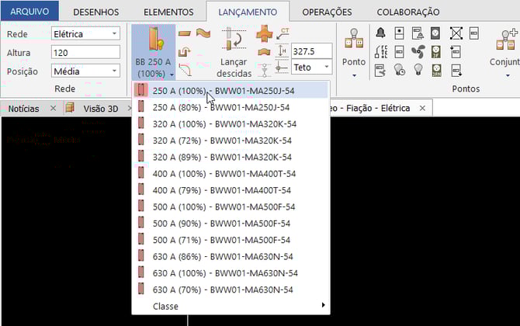Open the Posição dropdown showing Média
The image size is (520, 326).
85,69
